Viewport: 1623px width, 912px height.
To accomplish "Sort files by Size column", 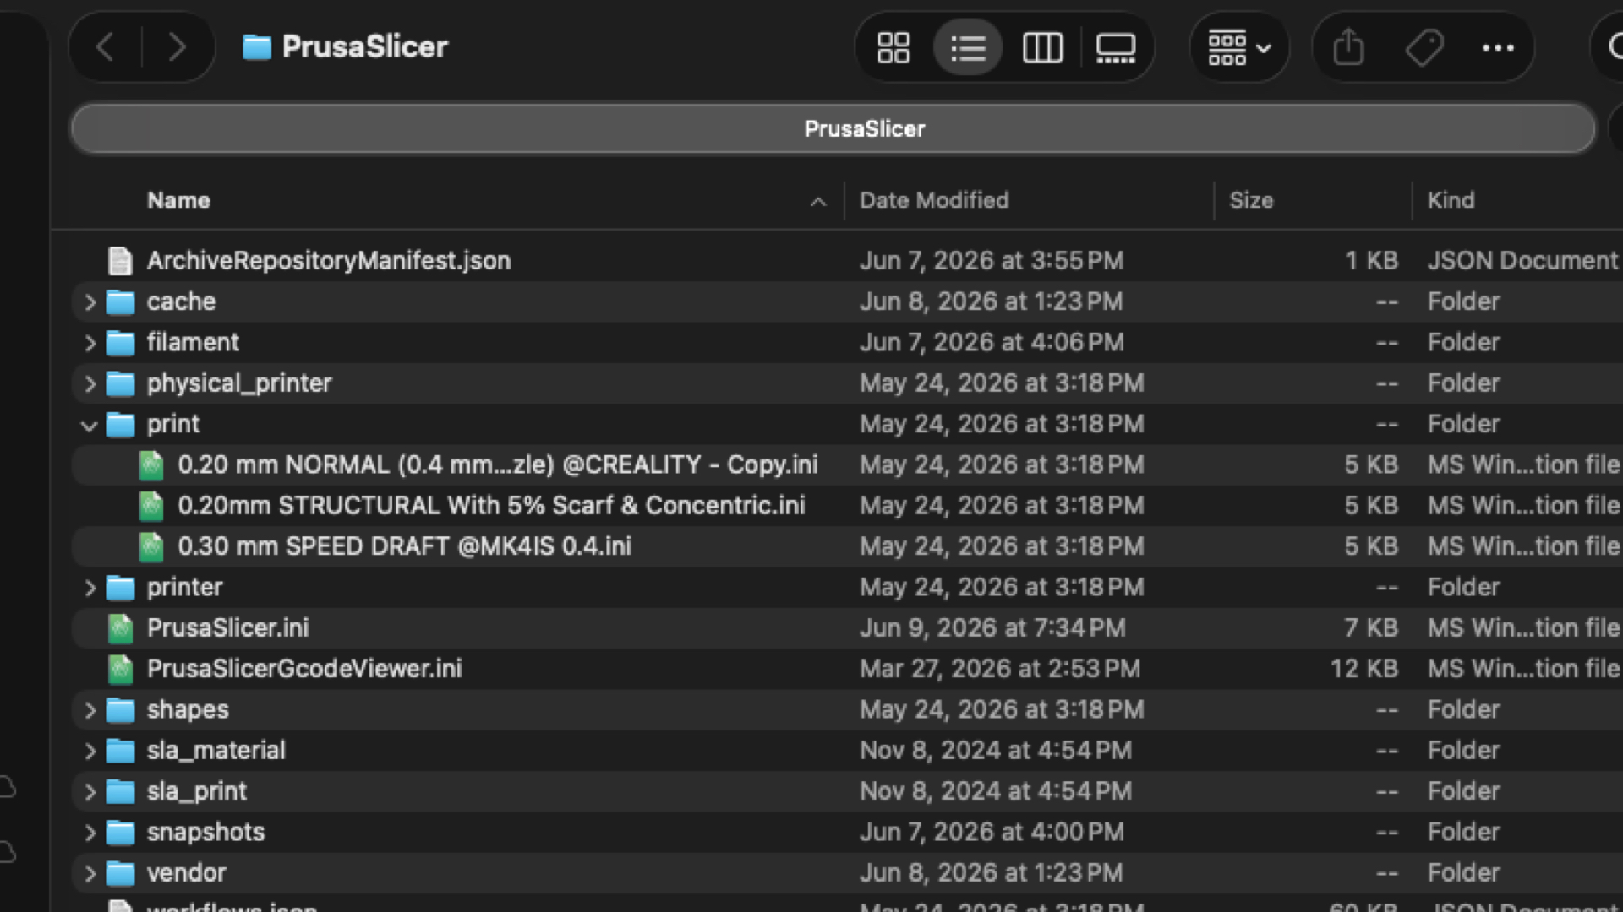I will [x=1251, y=200].
